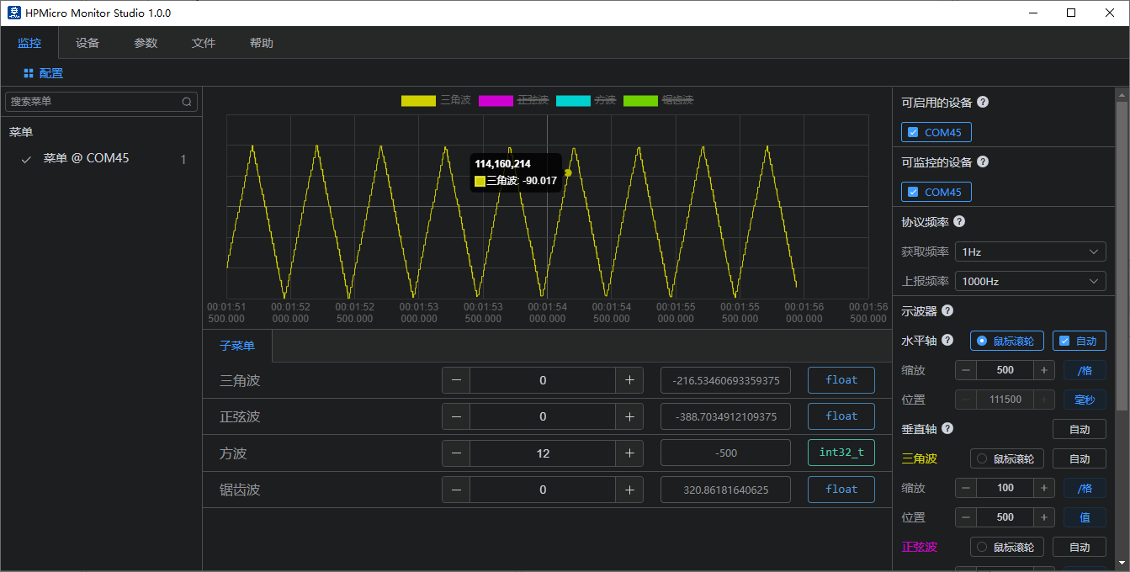Open the 上报频率 dropdown showing 1000Hz

coord(1031,281)
